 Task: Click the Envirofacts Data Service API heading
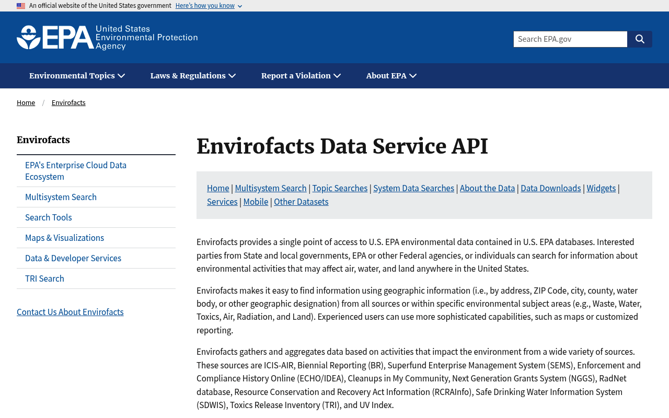[342, 146]
